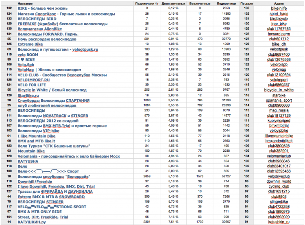Open the Downhill/Freeride link
This screenshot has width=305, height=225.
[x=35, y=181]
